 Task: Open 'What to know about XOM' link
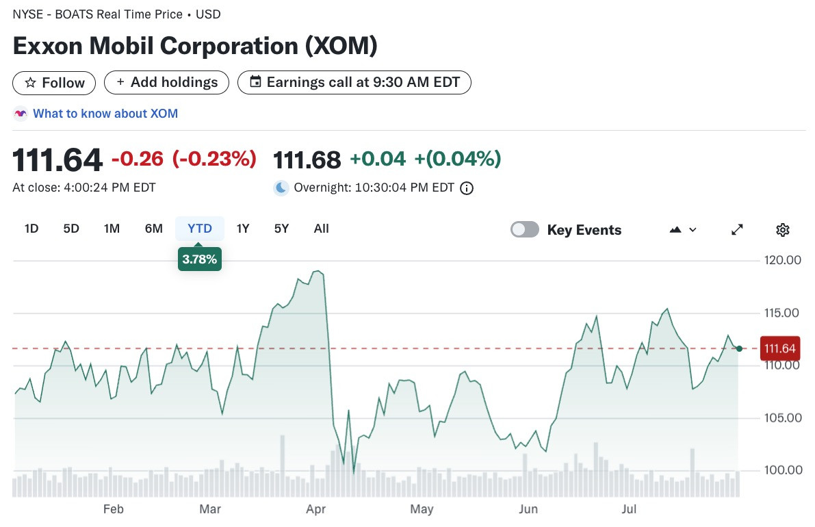(105, 114)
